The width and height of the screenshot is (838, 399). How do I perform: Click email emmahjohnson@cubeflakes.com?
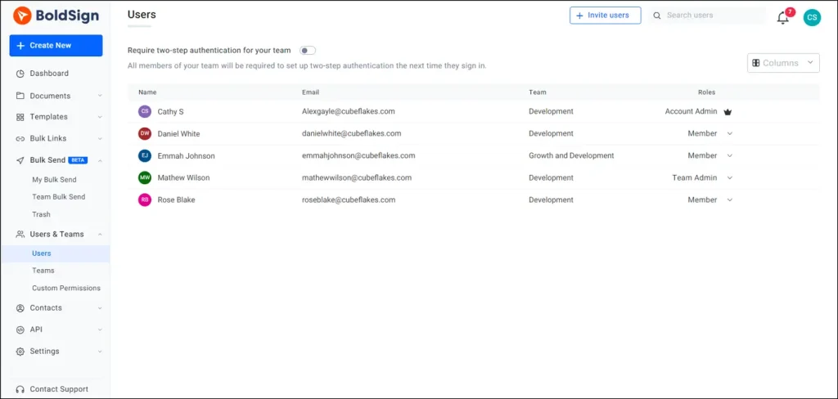pyautogui.click(x=358, y=156)
